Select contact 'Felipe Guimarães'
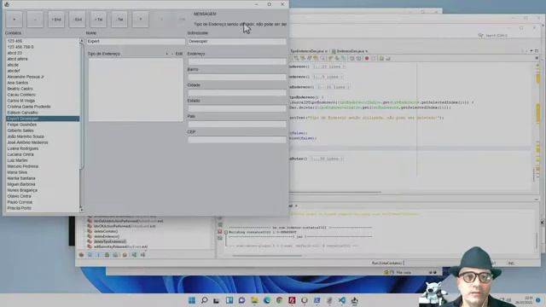This screenshot has width=546, height=307. click(x=43, y=125)
